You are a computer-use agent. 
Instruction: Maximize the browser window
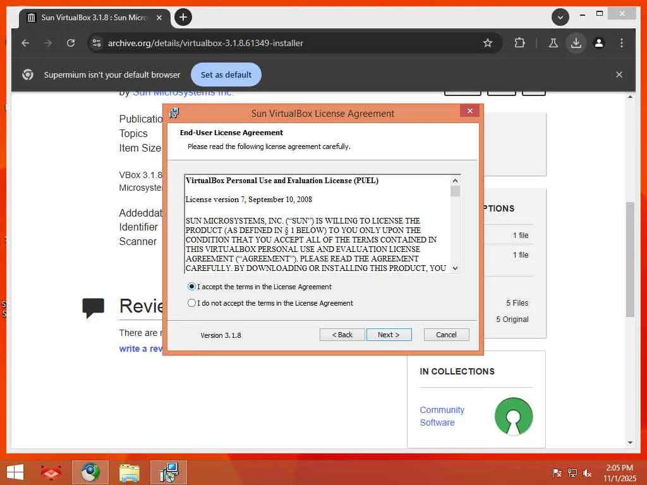pyautogui.click(x=600, y=14)
